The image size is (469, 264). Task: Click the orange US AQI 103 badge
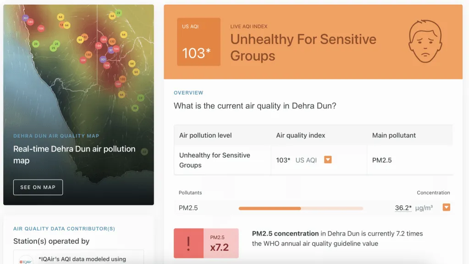point(199,42)
